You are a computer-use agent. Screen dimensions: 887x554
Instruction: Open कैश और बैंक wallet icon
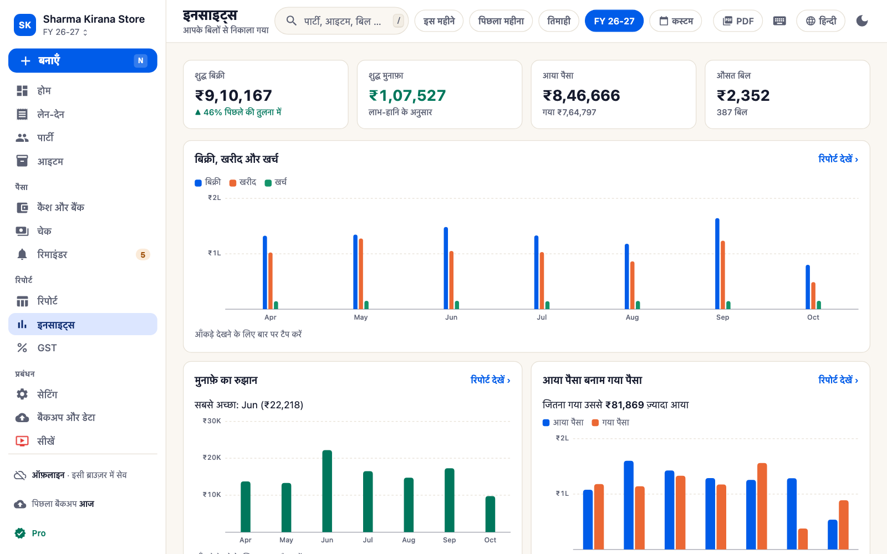(x=22, y=208)
